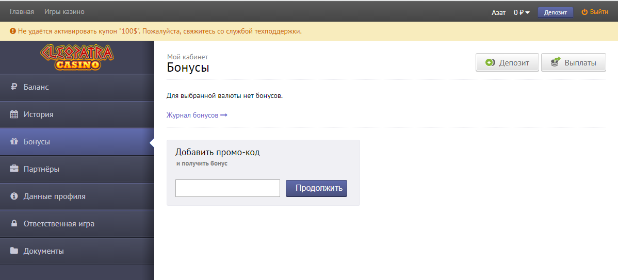Open the Журнал бонусов link
The width and height of the screenshot is (618, 280).
point(197,115)
